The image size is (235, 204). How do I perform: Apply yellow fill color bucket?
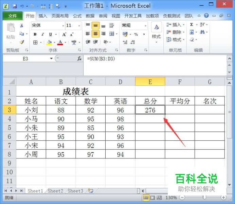pyautogui.click(x=49, y=42)
